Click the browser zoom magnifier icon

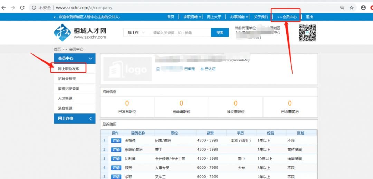click(342, 7)
